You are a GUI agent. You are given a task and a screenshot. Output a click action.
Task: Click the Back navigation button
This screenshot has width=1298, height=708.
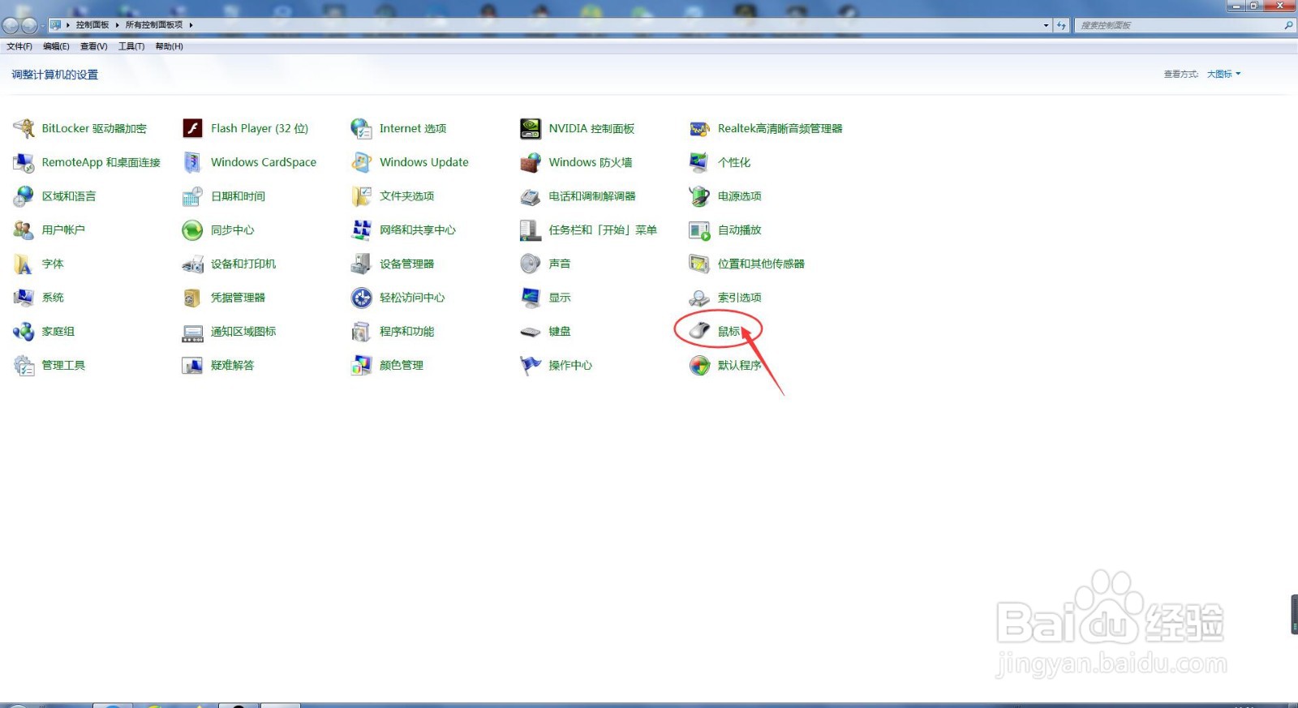pyautogui.click(x=11, y=25)
